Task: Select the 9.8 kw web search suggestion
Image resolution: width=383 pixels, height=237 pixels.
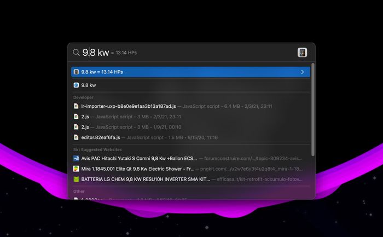Action: [190, 85]
